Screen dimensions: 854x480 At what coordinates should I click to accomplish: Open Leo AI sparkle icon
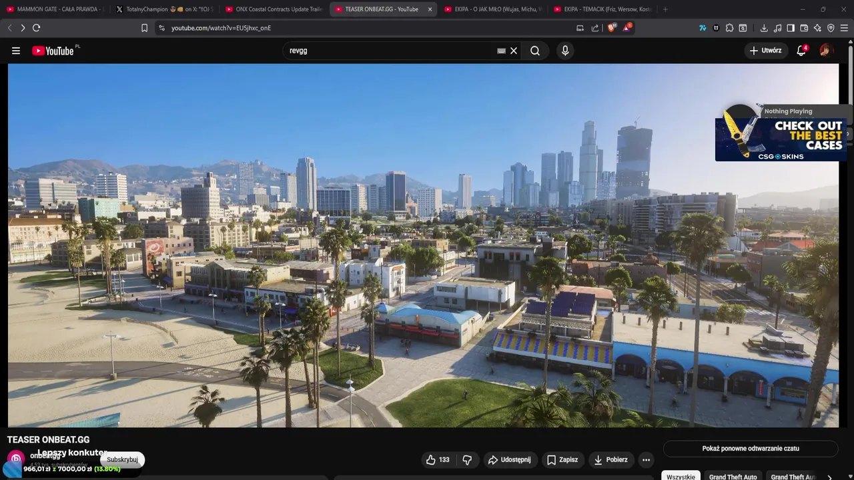click(817, 28)
